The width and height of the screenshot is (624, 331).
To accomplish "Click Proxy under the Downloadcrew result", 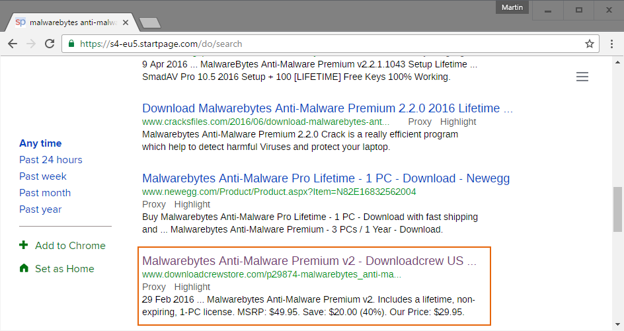I will tap(154, 287).
